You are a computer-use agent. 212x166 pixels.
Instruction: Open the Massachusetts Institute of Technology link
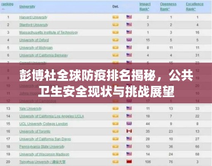[x=49, y=32]
